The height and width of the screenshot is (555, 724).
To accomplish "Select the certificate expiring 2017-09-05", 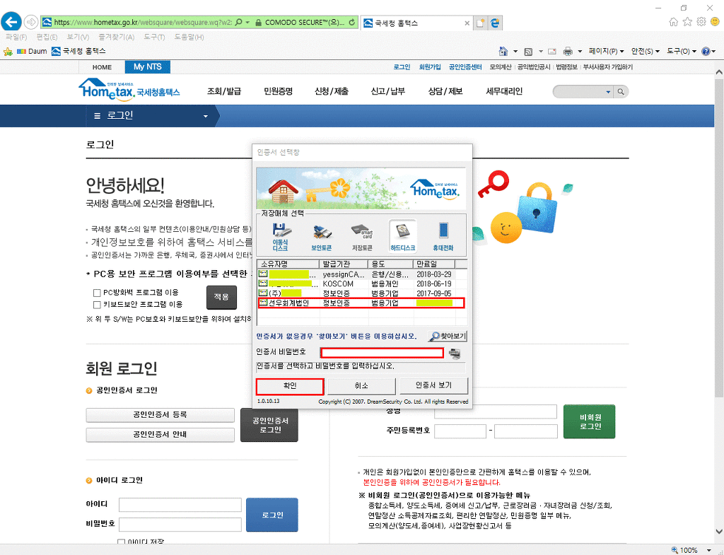I will point(361,293).
